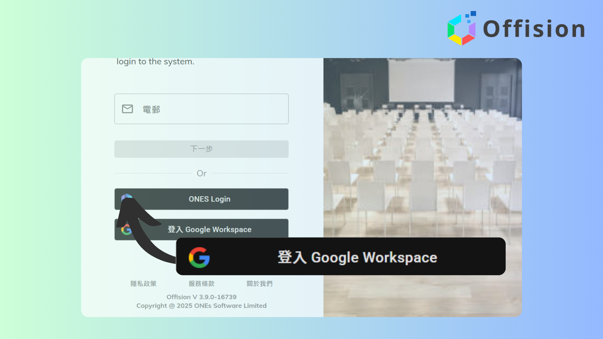Open the 關於我們 about us link
This screenshot has height=339, width=603.
click(x=260, y=283)
